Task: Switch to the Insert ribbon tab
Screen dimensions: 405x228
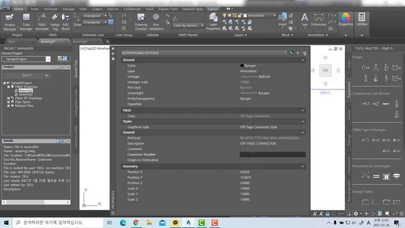Action: [x=35, y=9]
